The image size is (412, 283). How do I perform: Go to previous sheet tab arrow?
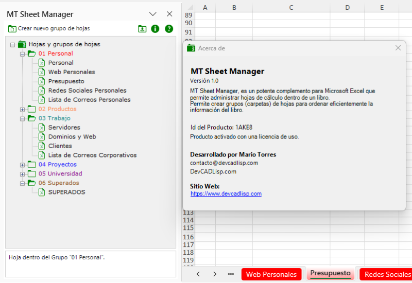(198, 274)
